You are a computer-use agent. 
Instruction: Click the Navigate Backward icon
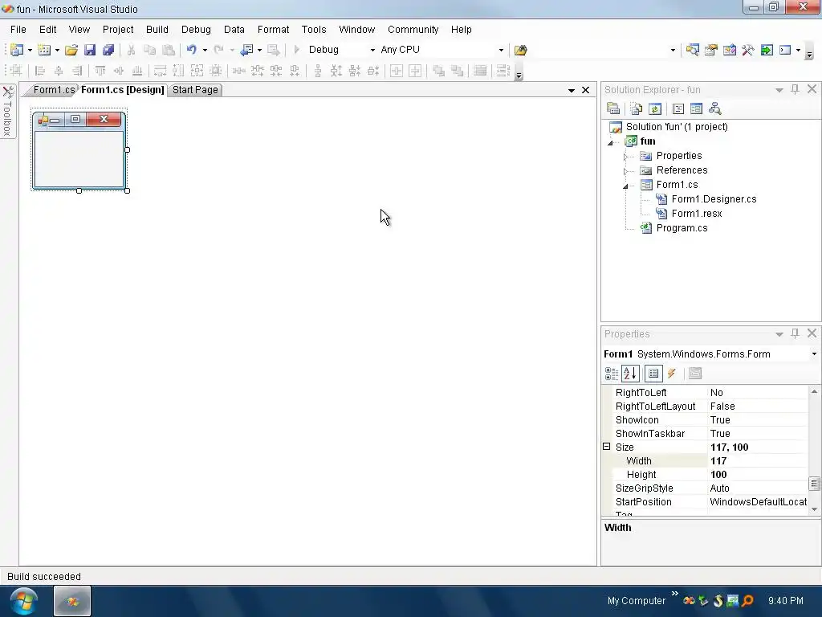(x=246, y=50)
